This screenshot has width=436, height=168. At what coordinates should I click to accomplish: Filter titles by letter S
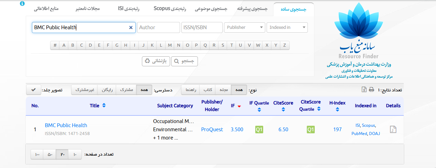223,45
